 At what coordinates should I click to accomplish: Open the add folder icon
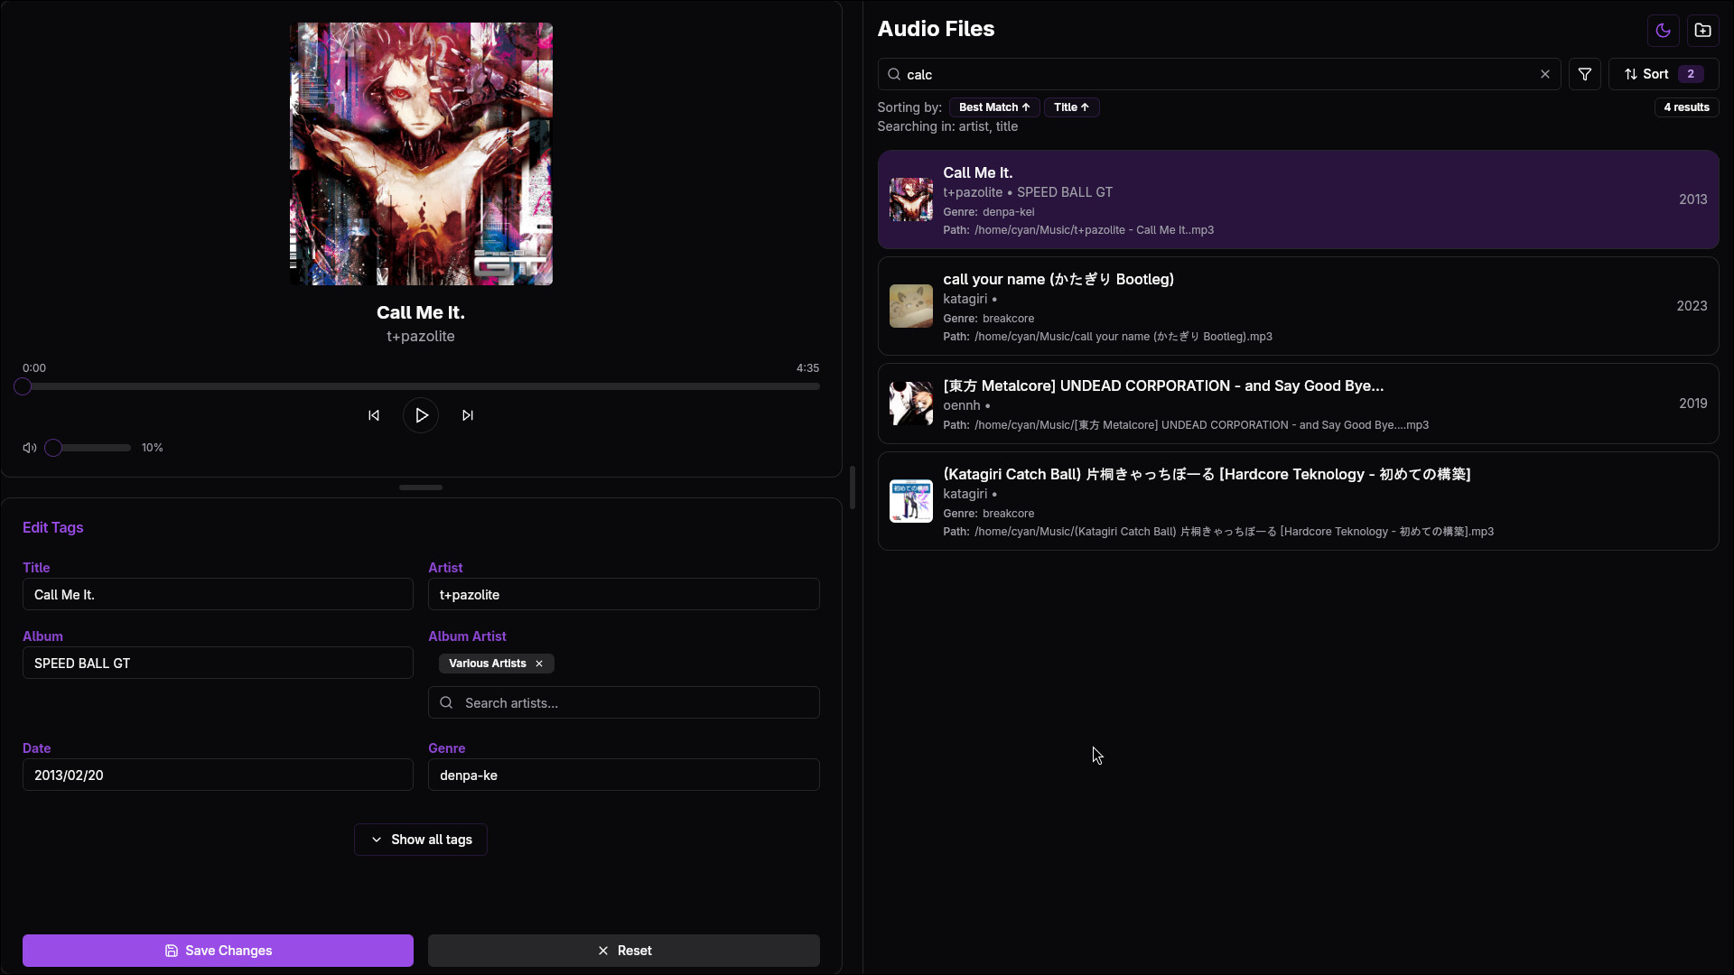[1702, 30]
